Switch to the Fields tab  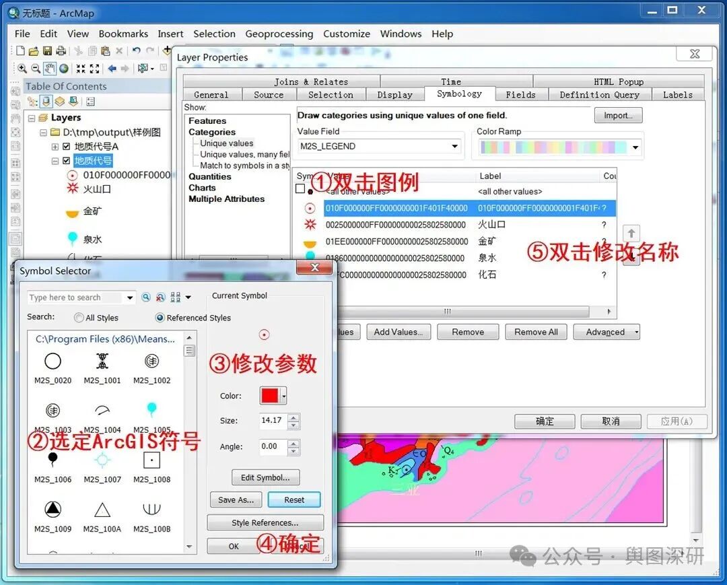point(520,95)
